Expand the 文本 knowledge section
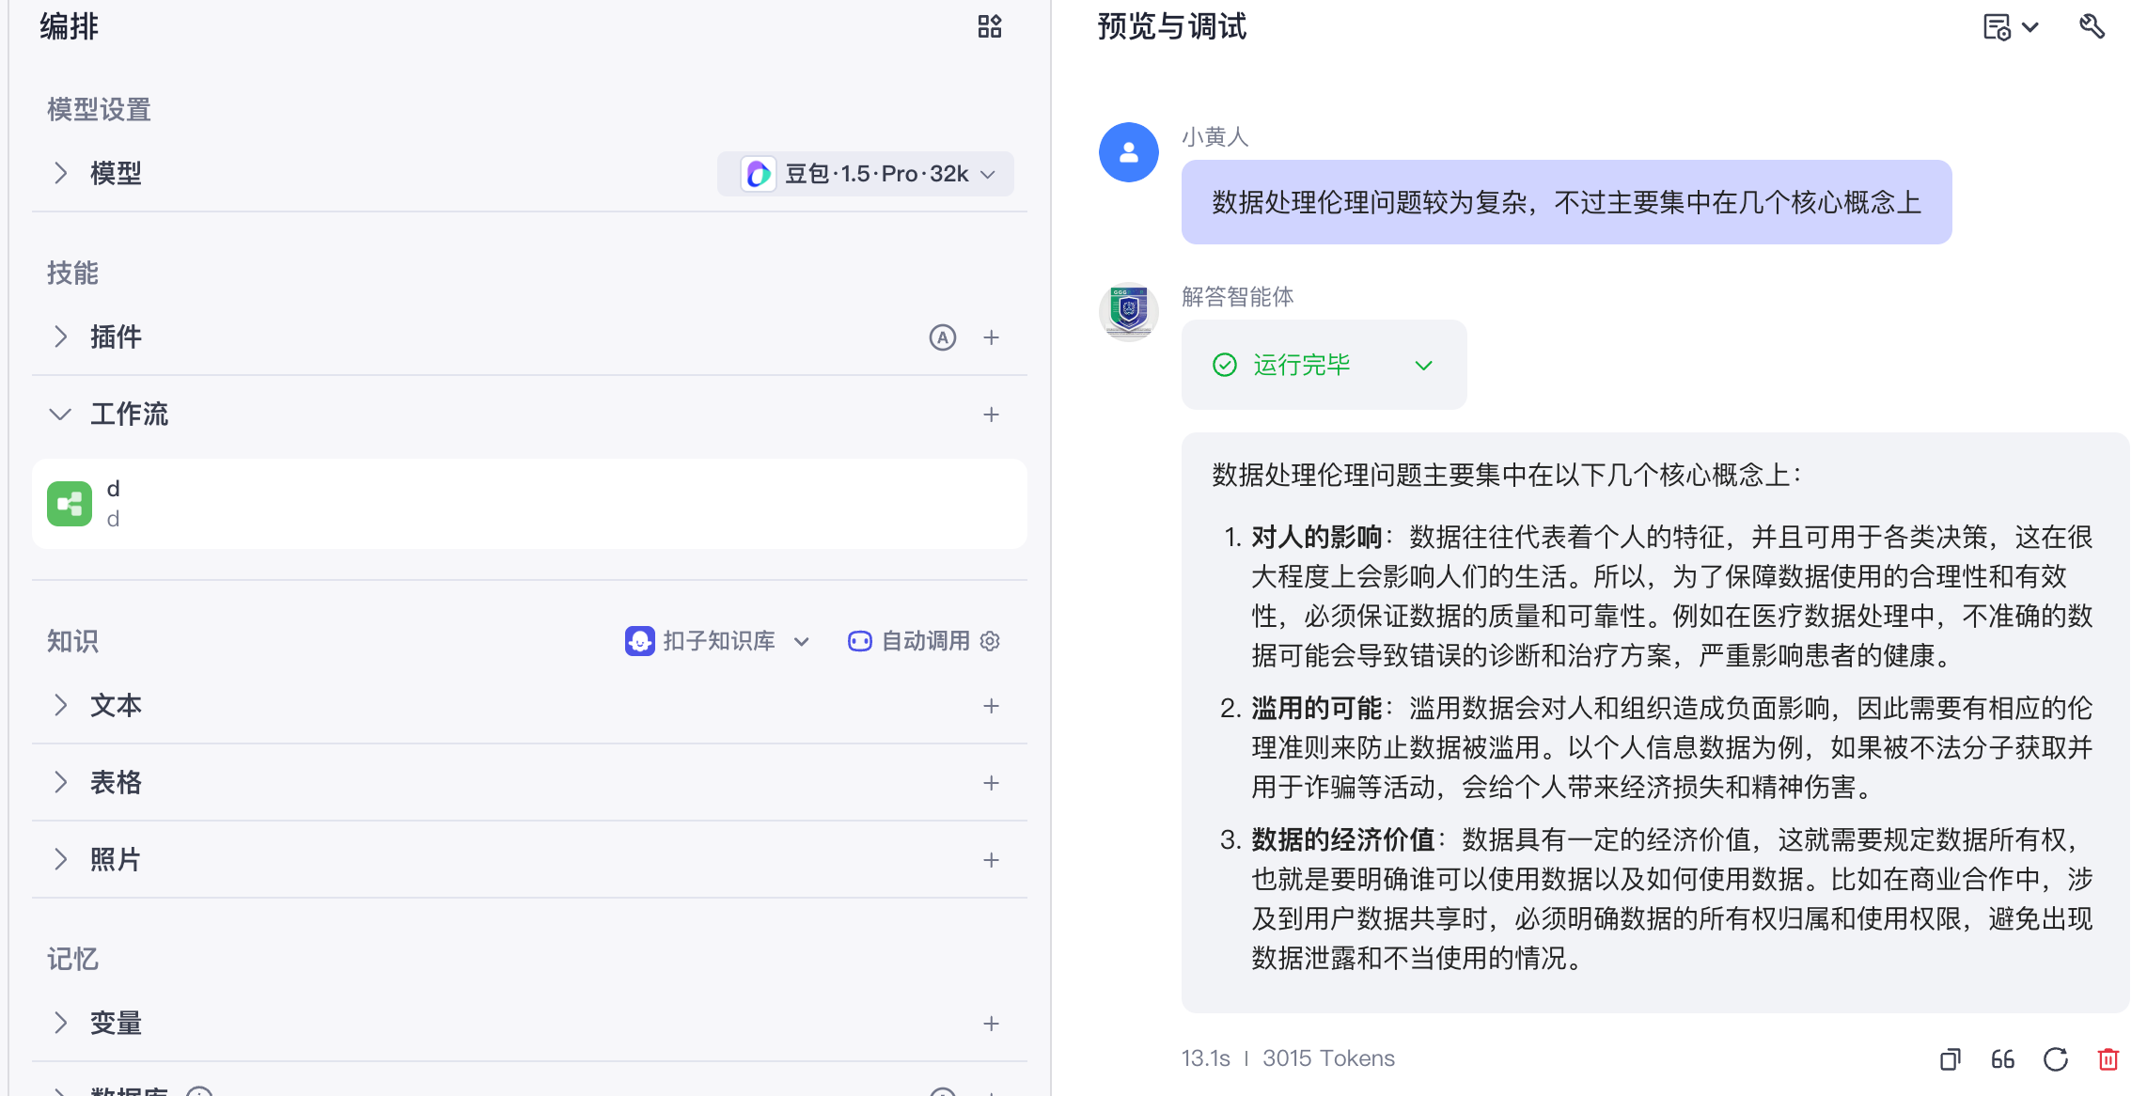This screenshot has width=2147, height=1096. point(60,706)
